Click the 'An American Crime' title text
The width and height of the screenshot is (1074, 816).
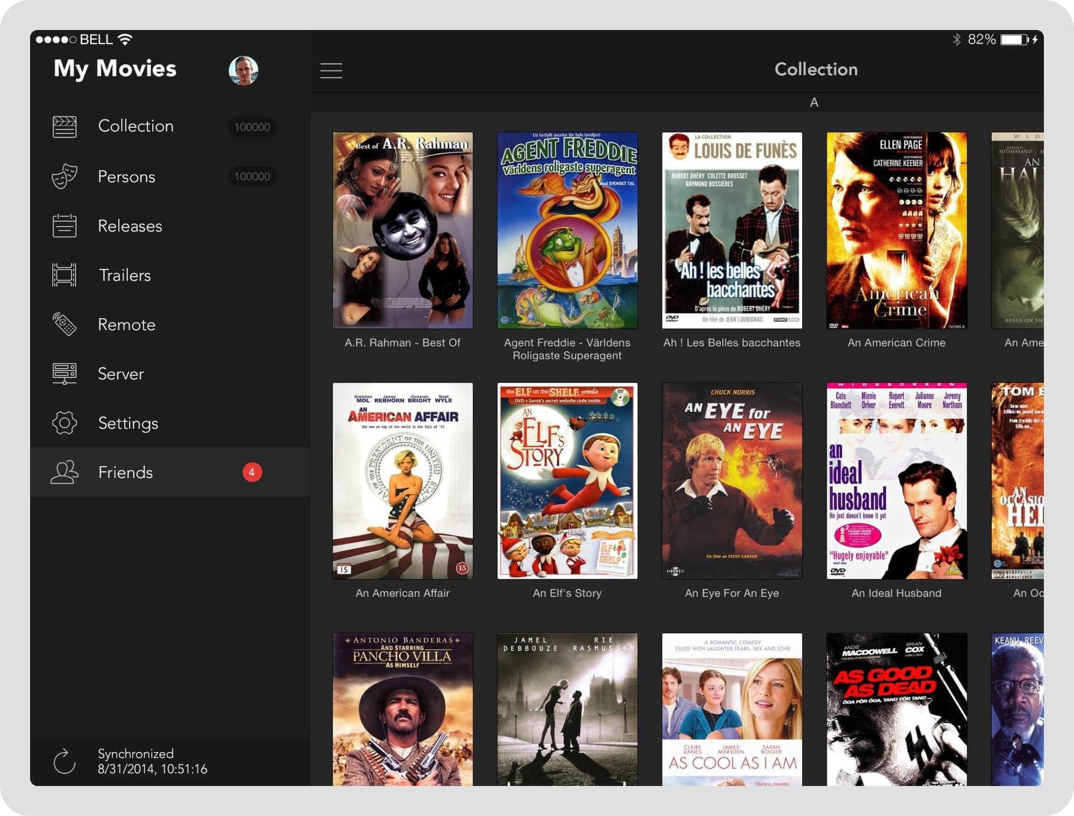tap(897, 343)
